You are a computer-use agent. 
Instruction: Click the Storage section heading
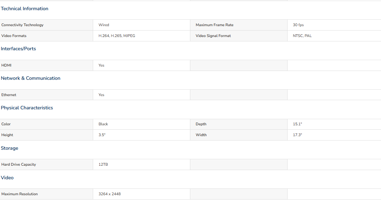click(x=10, y=148)
